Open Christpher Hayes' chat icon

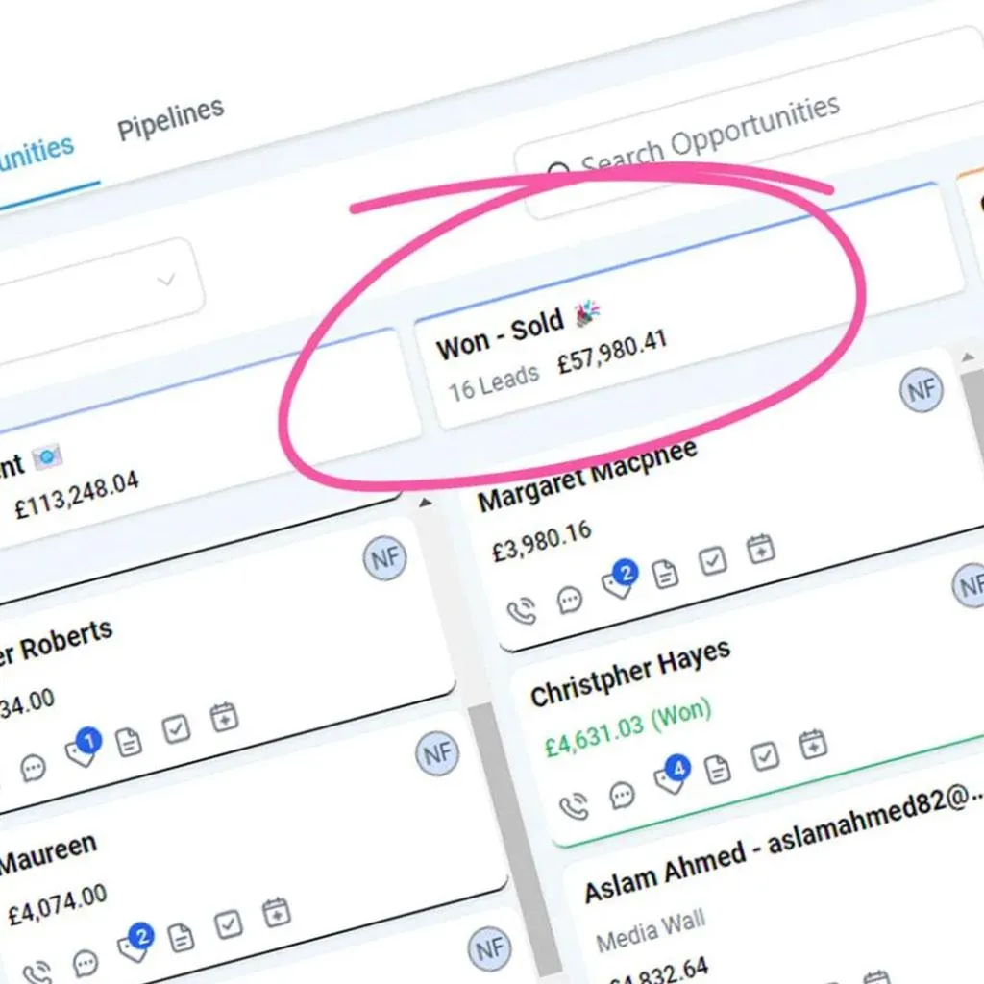tap(622, 795)
